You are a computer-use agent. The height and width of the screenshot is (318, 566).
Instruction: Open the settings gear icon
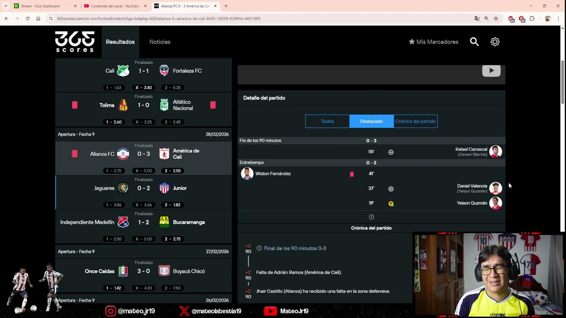click(x=495, y=42)
